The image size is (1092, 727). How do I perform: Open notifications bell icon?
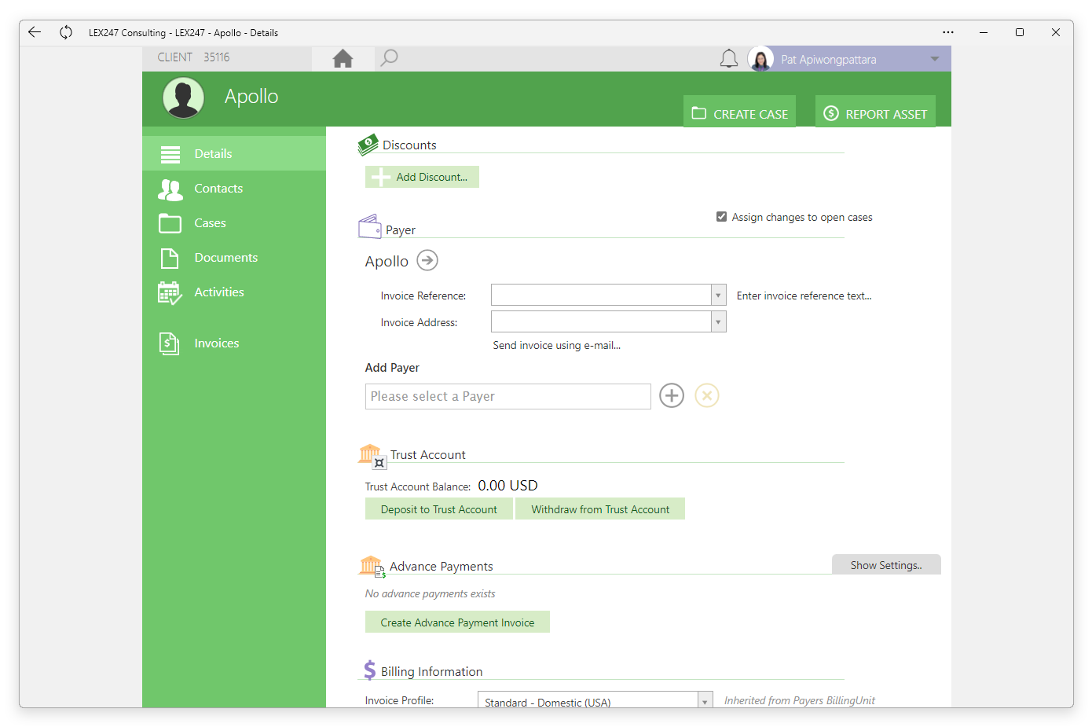pyautogui.click(x=729, y=59)
